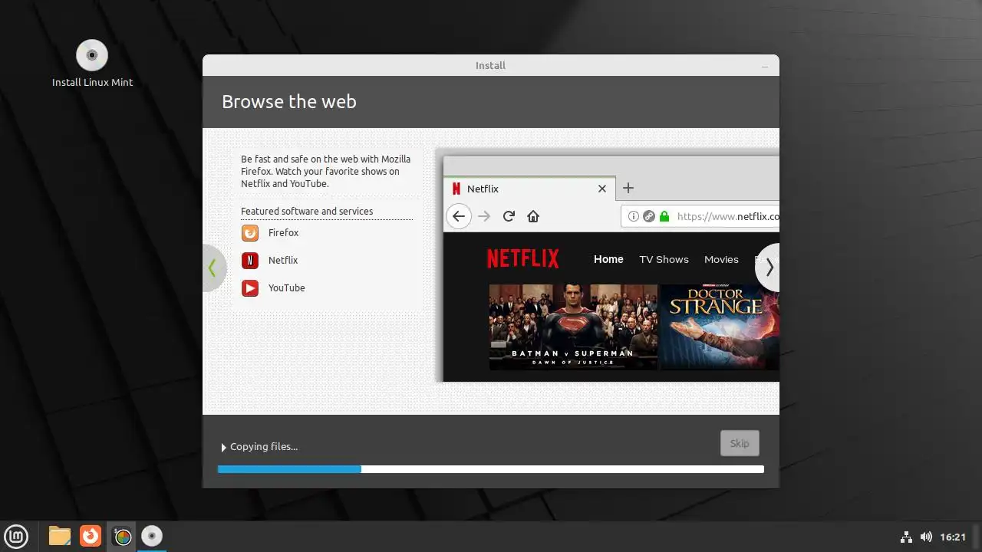Open the Linux Mint start menu
The width and height of the screenshot is (982, 552).
16,536
